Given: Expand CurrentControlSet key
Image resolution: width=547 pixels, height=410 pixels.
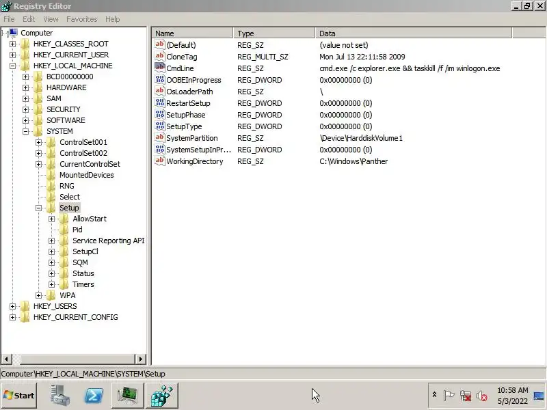Looking at the screenshot, I should pyautogui.click(x=38, y=164).
